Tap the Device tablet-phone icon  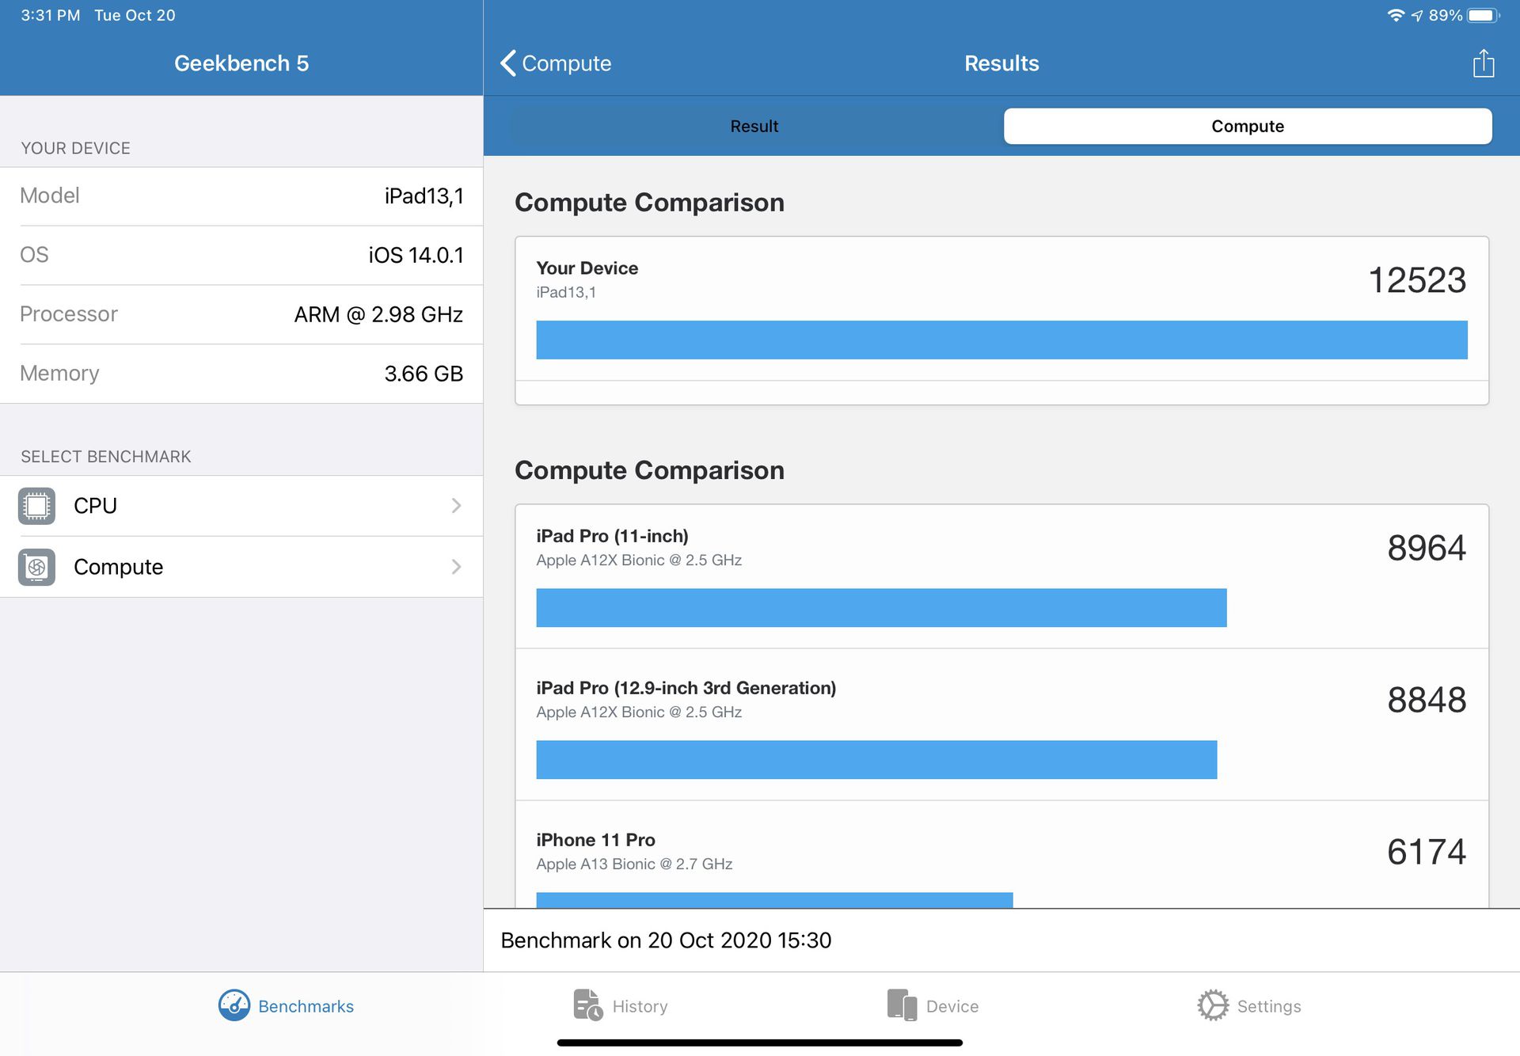point(902,1005)
